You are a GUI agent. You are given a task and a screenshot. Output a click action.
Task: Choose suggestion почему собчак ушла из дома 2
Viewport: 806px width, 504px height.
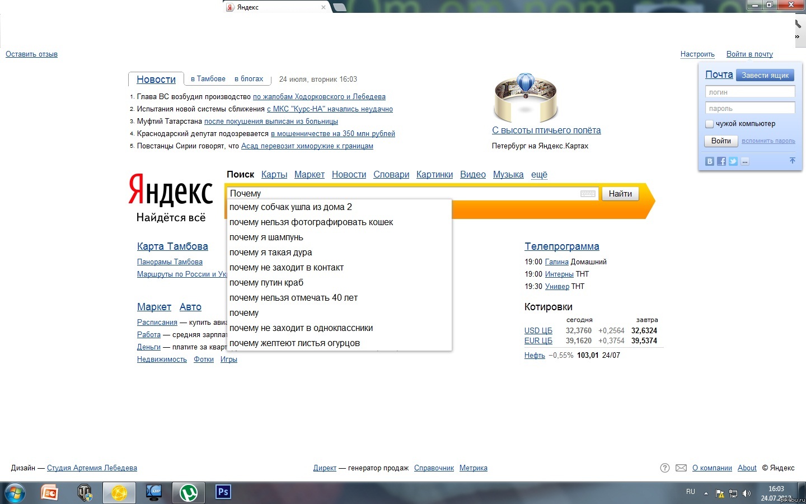click(339, 207)
